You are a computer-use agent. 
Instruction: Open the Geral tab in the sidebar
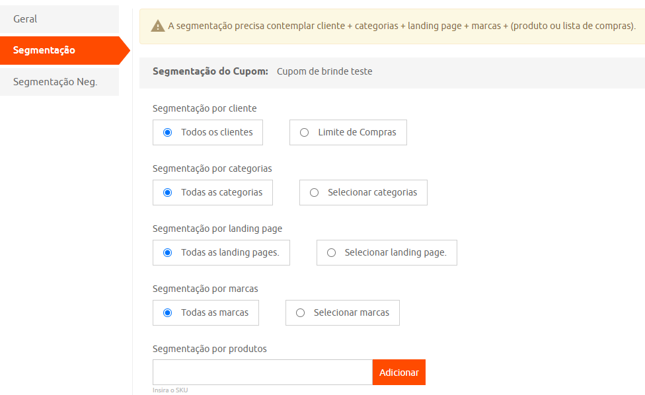click(59, 19)
